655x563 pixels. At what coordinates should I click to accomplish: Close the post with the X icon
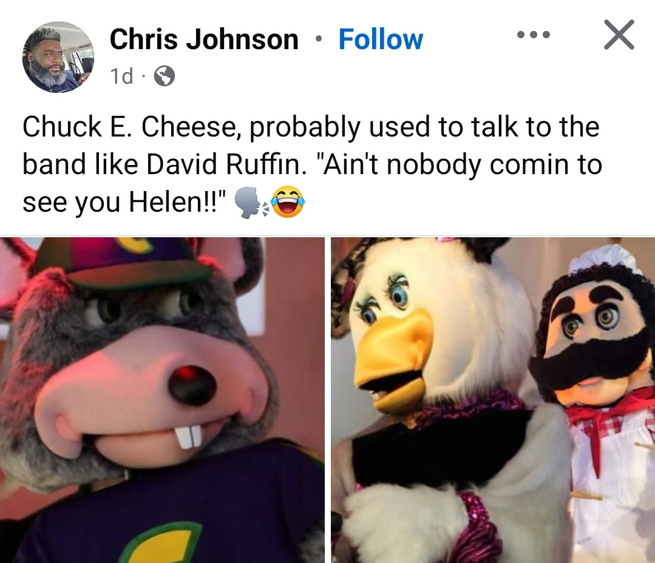pyautogui.click(x=619, y=35)
